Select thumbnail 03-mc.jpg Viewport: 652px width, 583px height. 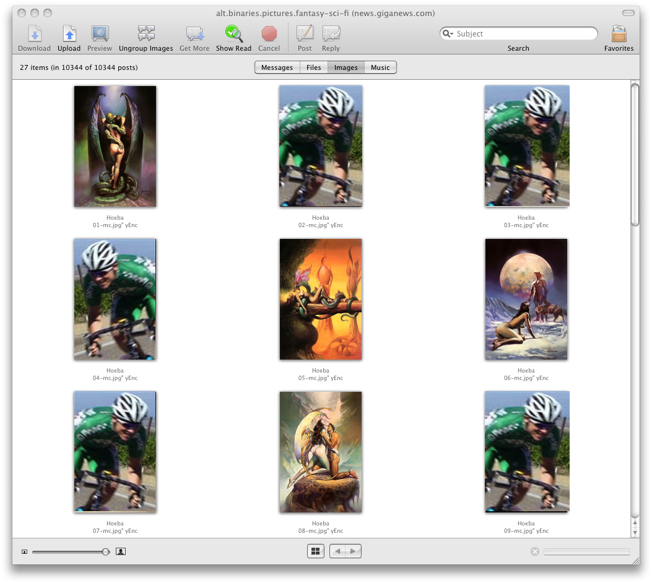(x=527, y=146)
